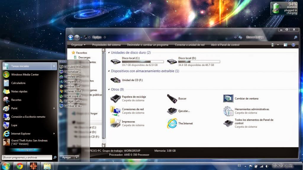Screen dimensions: 303x170
Task: Collapse the Unidades de disco duro group
Action: pos(109,53)
